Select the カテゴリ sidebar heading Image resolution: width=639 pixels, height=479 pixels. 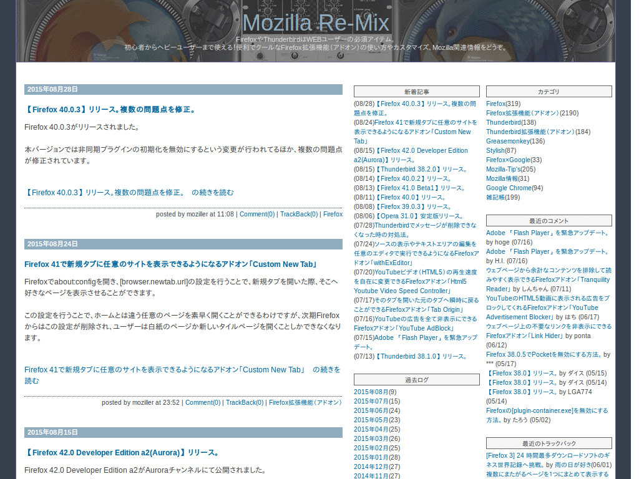point(549,92)
